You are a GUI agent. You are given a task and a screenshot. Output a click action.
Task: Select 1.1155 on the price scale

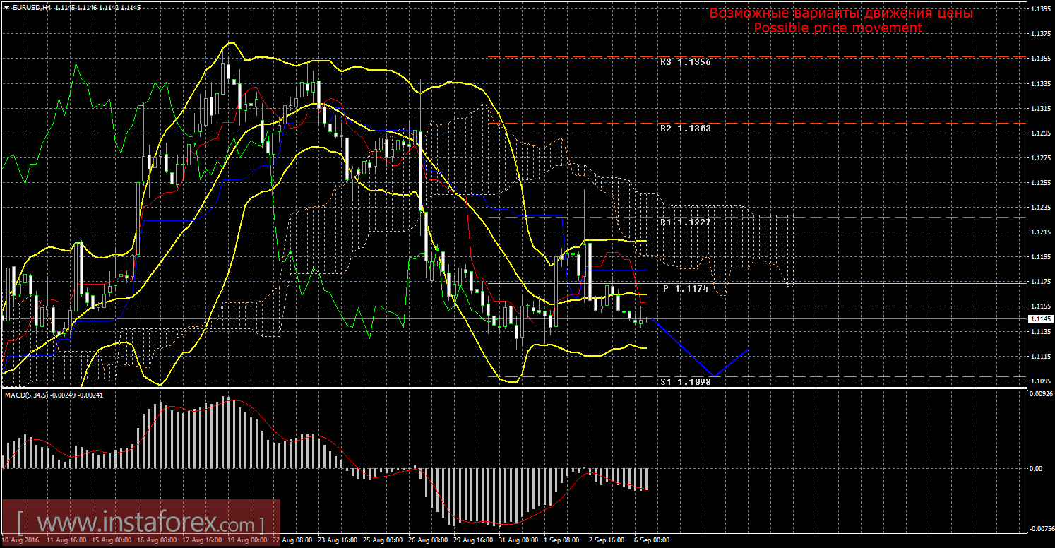pos(1040,306)
